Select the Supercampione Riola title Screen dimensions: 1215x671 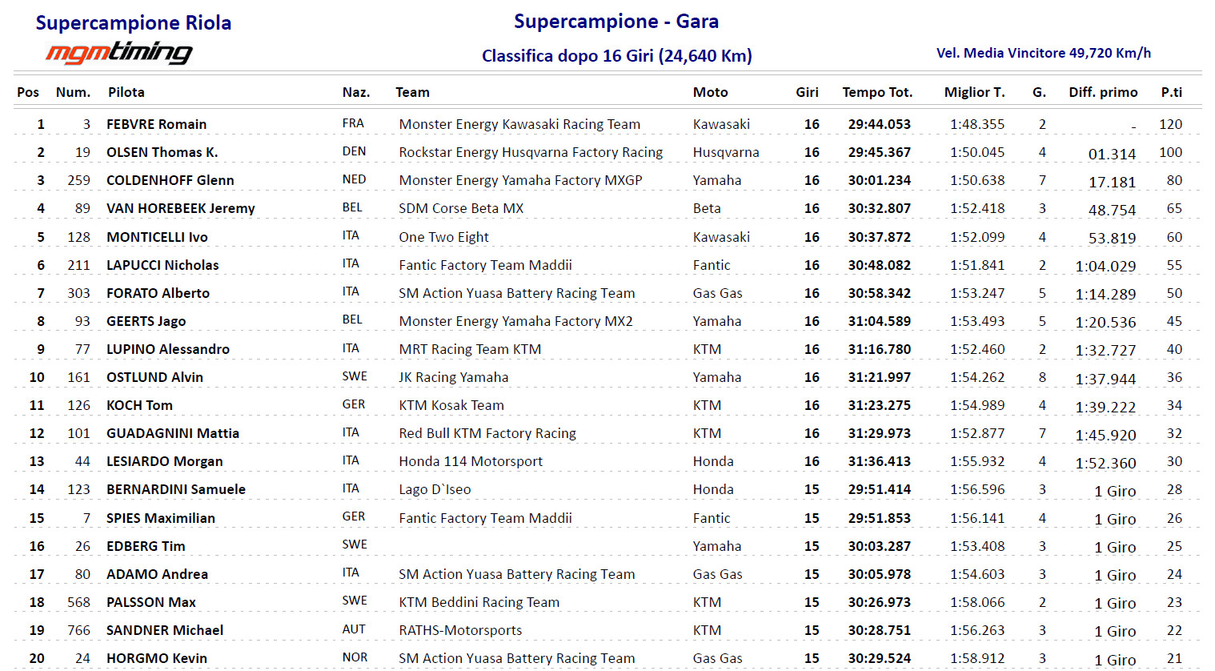click(x=134, y=22)
